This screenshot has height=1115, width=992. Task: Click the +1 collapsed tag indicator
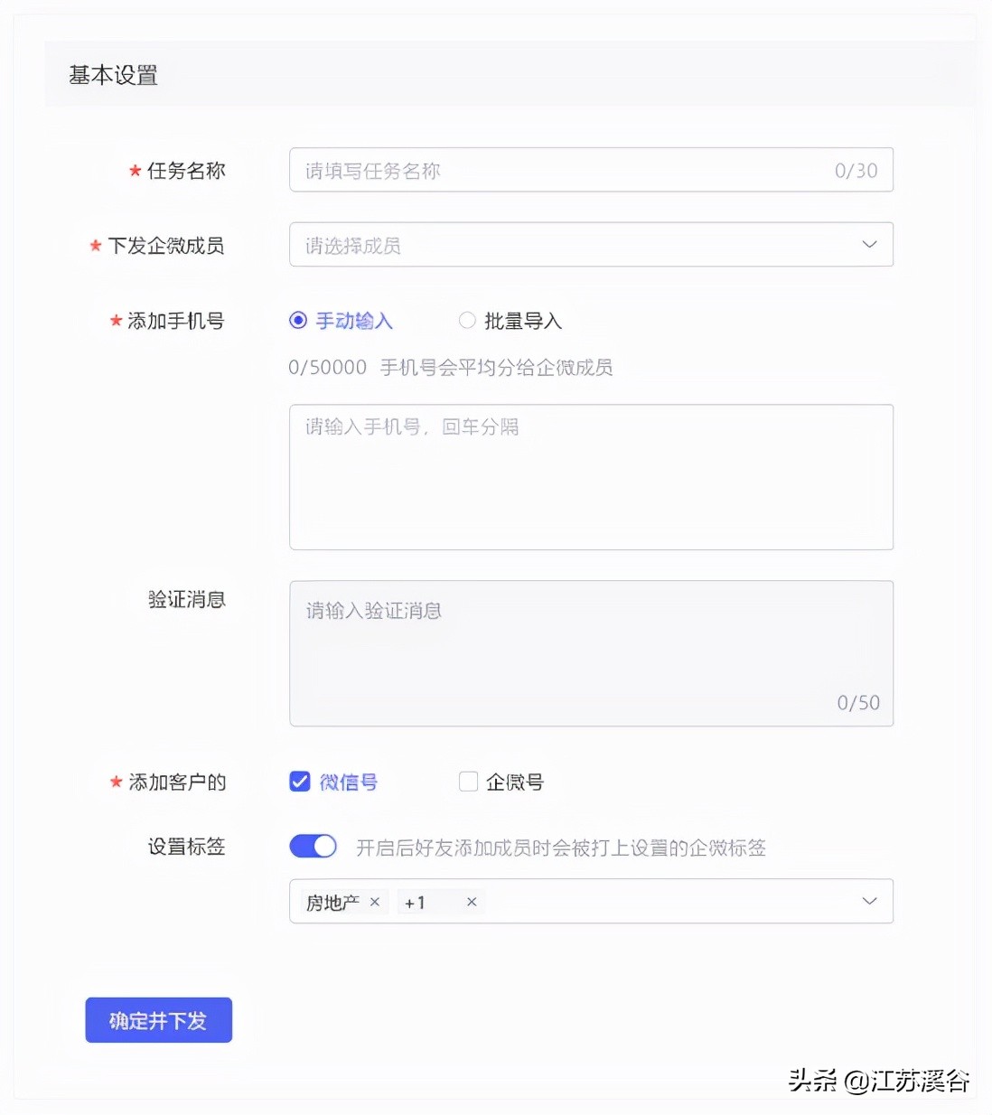coord(415,901)
